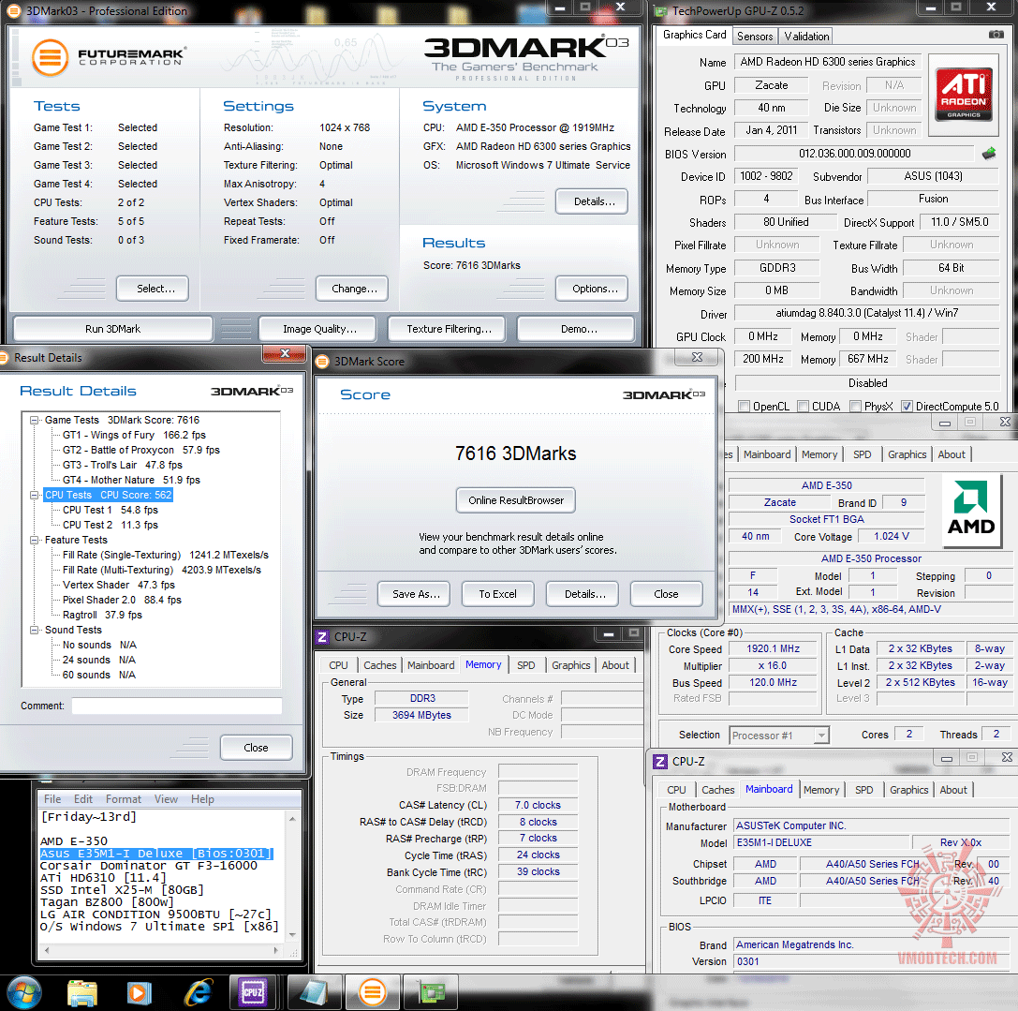Click the CPU-Z Memory window title icon
Viewport: 1018px width, 1011px height.
pos(322,637)
